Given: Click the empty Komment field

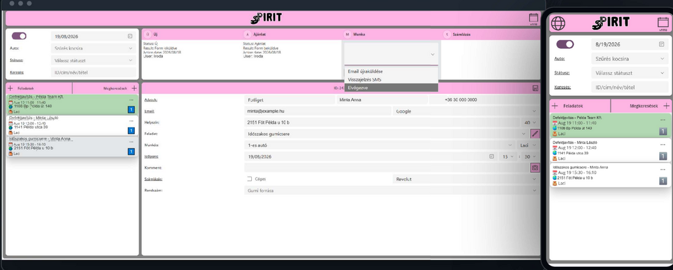Looking at the screenshot, I should tap(387, 168).
